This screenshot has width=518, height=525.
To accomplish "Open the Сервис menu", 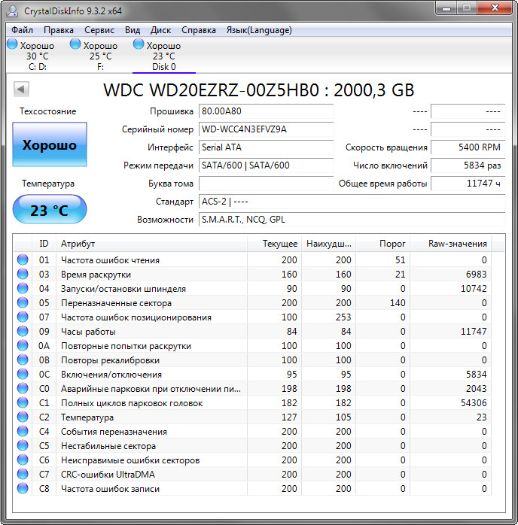I will click(x=99, y=30).
